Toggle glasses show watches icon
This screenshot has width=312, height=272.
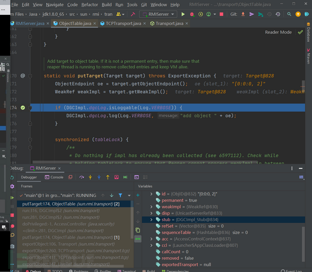[138, 239]
